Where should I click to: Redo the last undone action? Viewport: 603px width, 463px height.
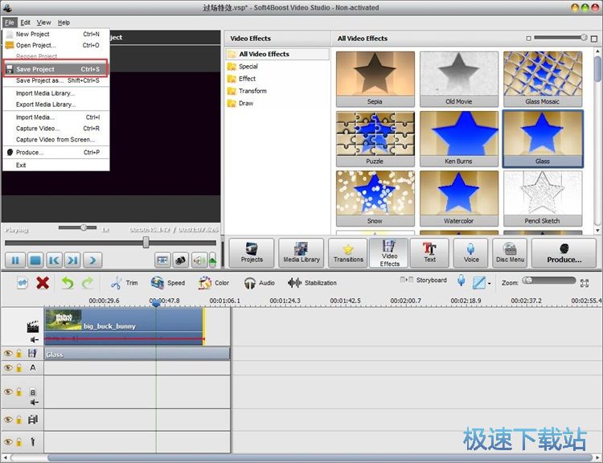[88, 283]
